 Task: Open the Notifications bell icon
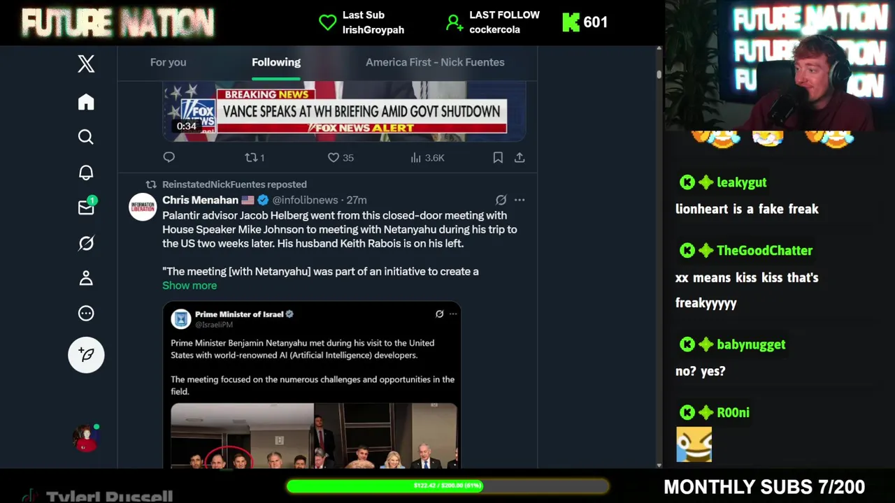(86, 173)
